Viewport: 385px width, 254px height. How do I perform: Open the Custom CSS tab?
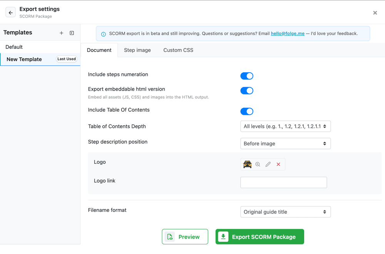pos(178,50)
